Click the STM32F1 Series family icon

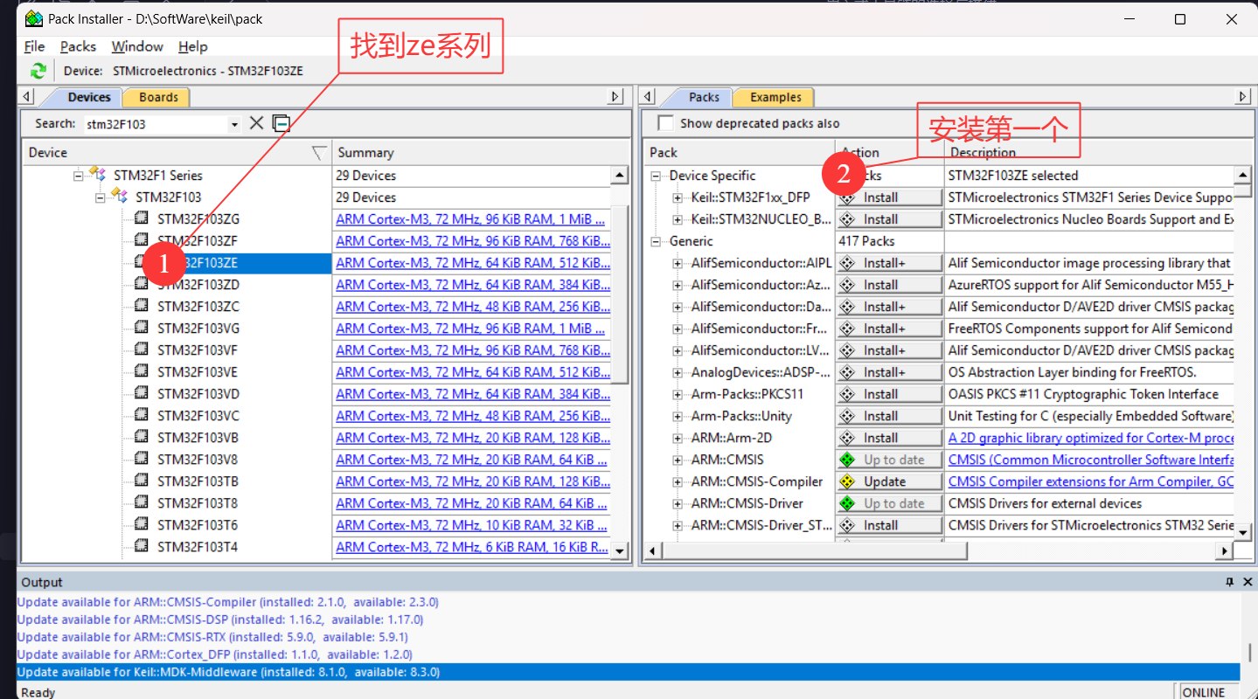[98, 175]
